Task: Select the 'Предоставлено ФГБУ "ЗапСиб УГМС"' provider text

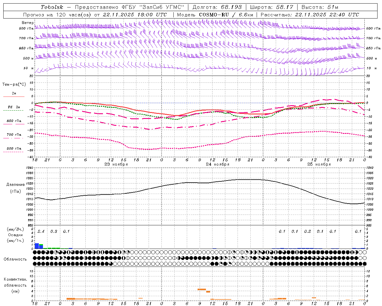Action: pyautogui.click(x=130, y=7)
